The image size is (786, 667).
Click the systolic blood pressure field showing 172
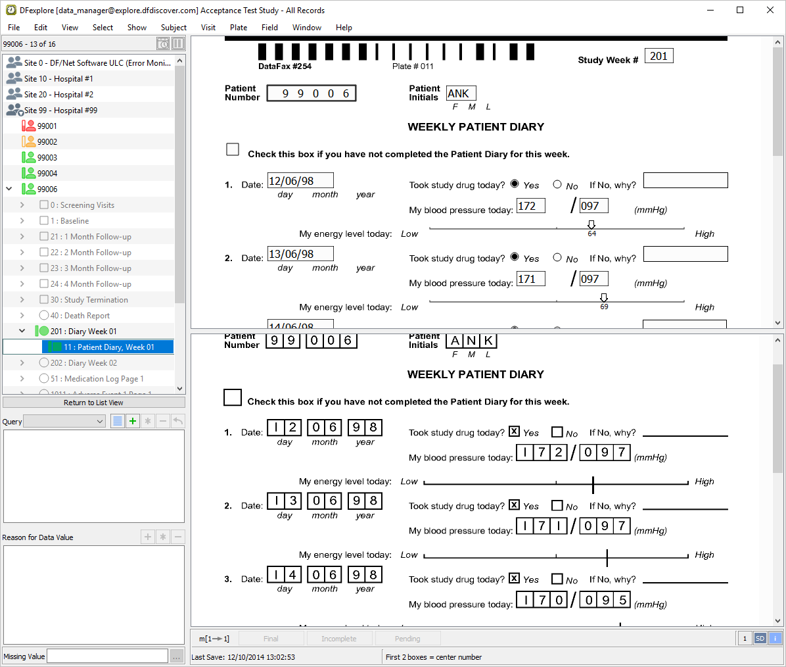(530, 206)
